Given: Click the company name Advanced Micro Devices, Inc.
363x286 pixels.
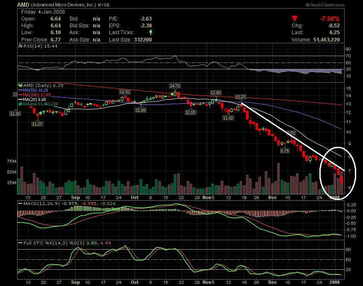Looking at the screenshot, I should (x=64, y=5).
